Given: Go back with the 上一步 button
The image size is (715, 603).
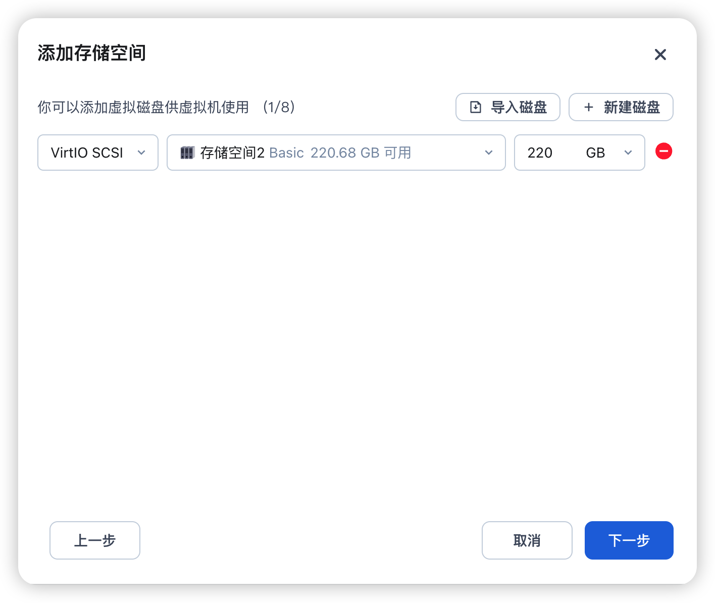Looking at the screenshot, I should 95,540.
